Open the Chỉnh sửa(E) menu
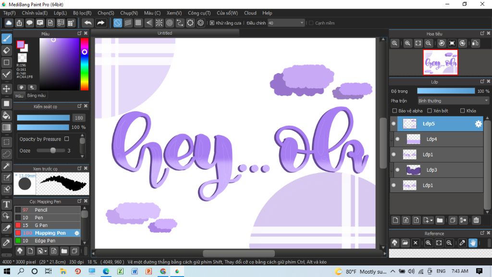The image size is (492, 277). 35,13
